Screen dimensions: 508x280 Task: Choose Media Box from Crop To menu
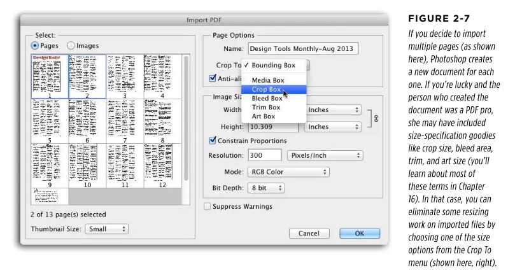pos(274,80)
